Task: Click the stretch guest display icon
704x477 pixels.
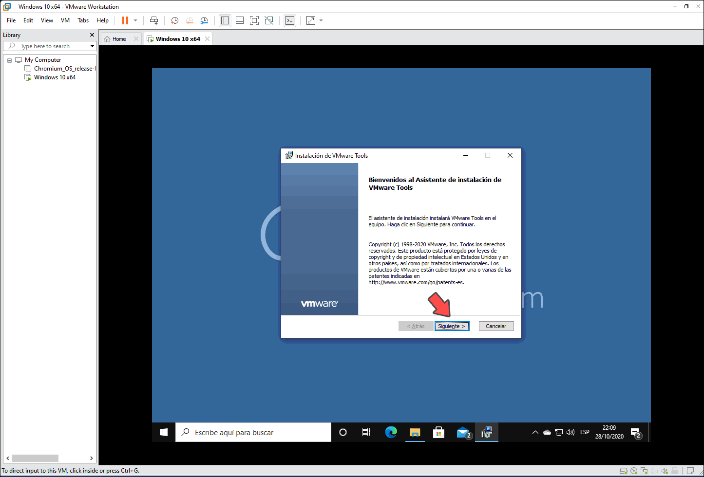Action: pos(311,20)
